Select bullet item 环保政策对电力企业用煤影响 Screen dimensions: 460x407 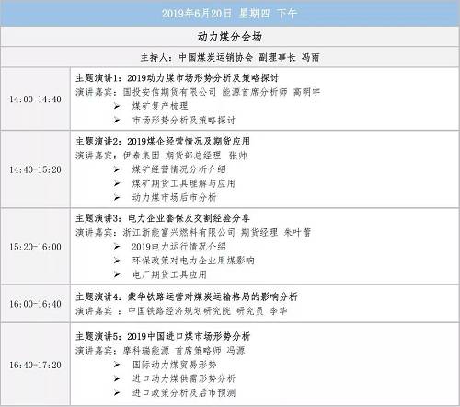(193, 261)
